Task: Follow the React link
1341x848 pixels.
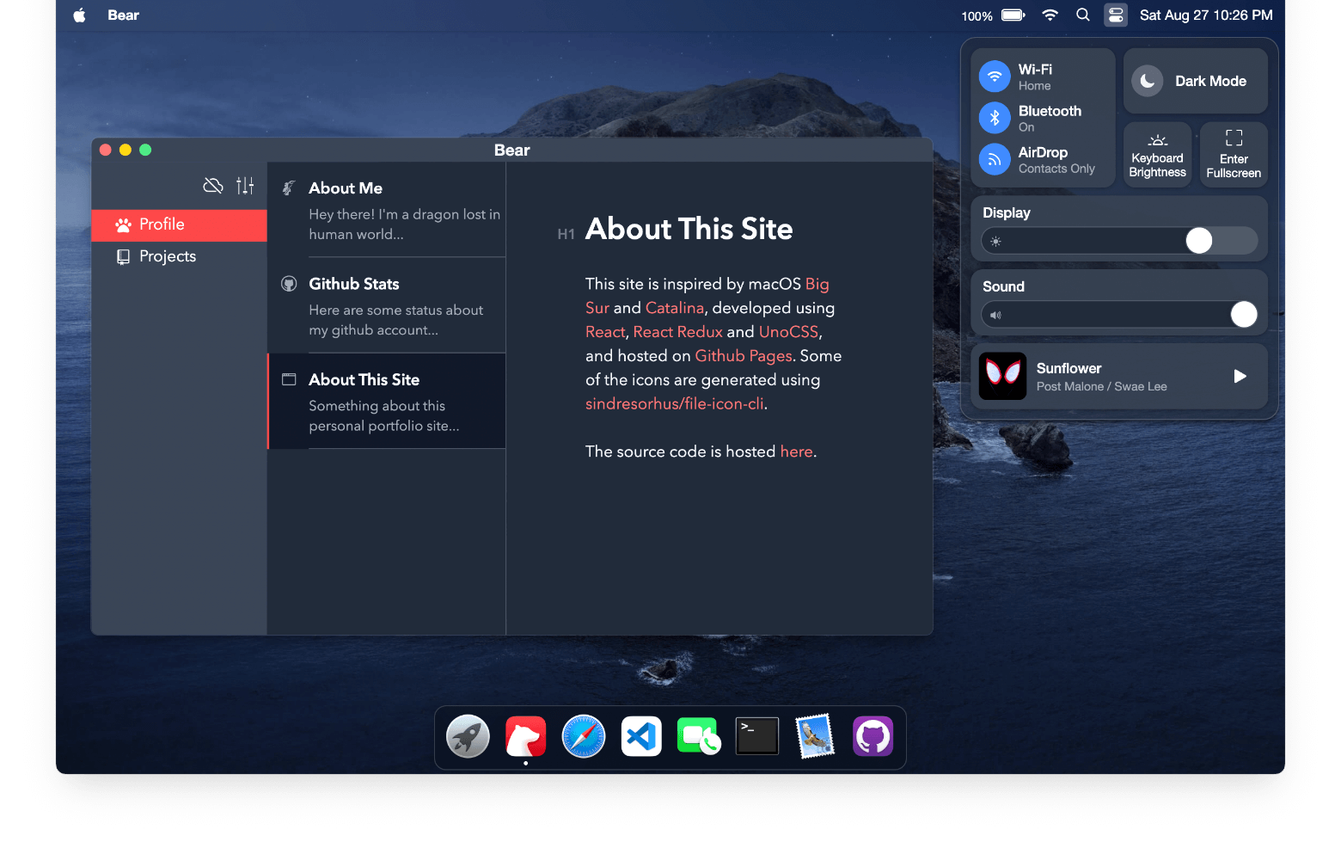Action: tap(605, 332)
